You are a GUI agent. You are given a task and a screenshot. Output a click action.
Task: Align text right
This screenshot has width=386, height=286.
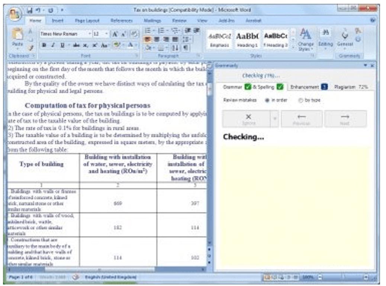[166, 39]
